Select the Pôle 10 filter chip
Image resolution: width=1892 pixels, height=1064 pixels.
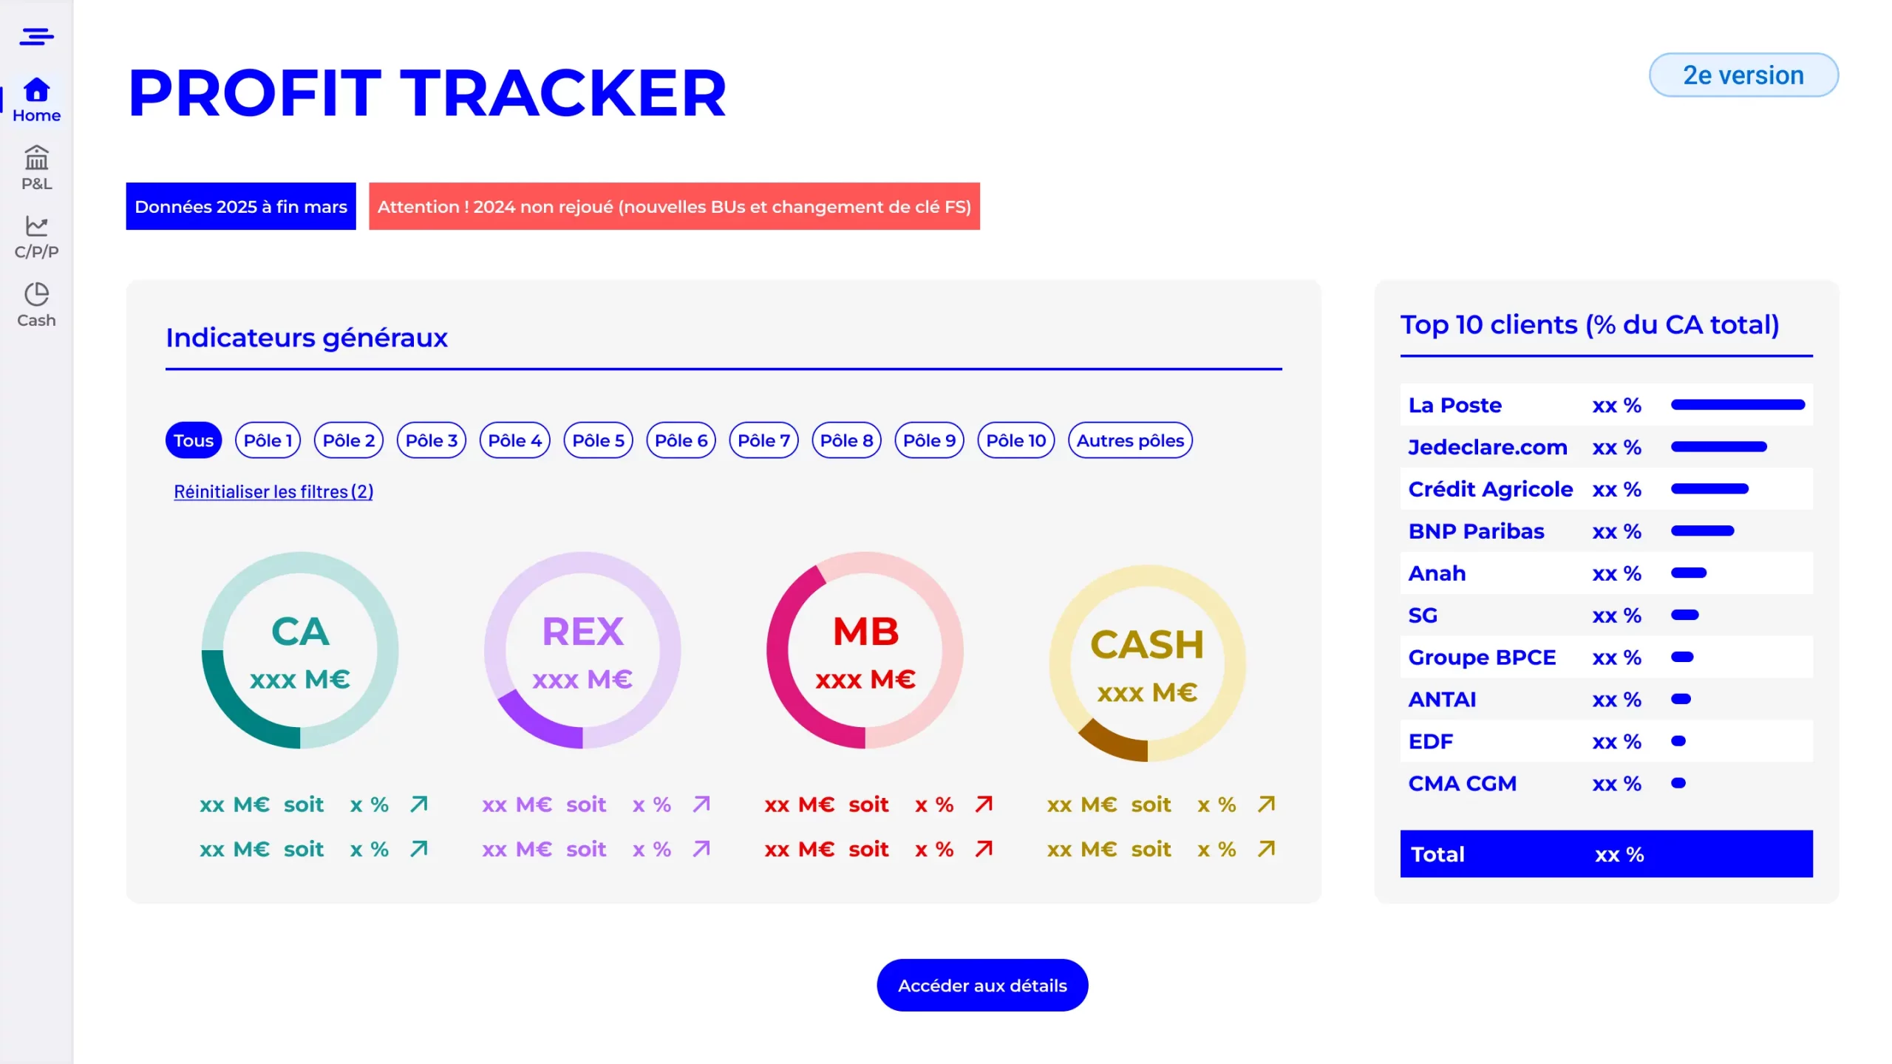coord(1015,440)
